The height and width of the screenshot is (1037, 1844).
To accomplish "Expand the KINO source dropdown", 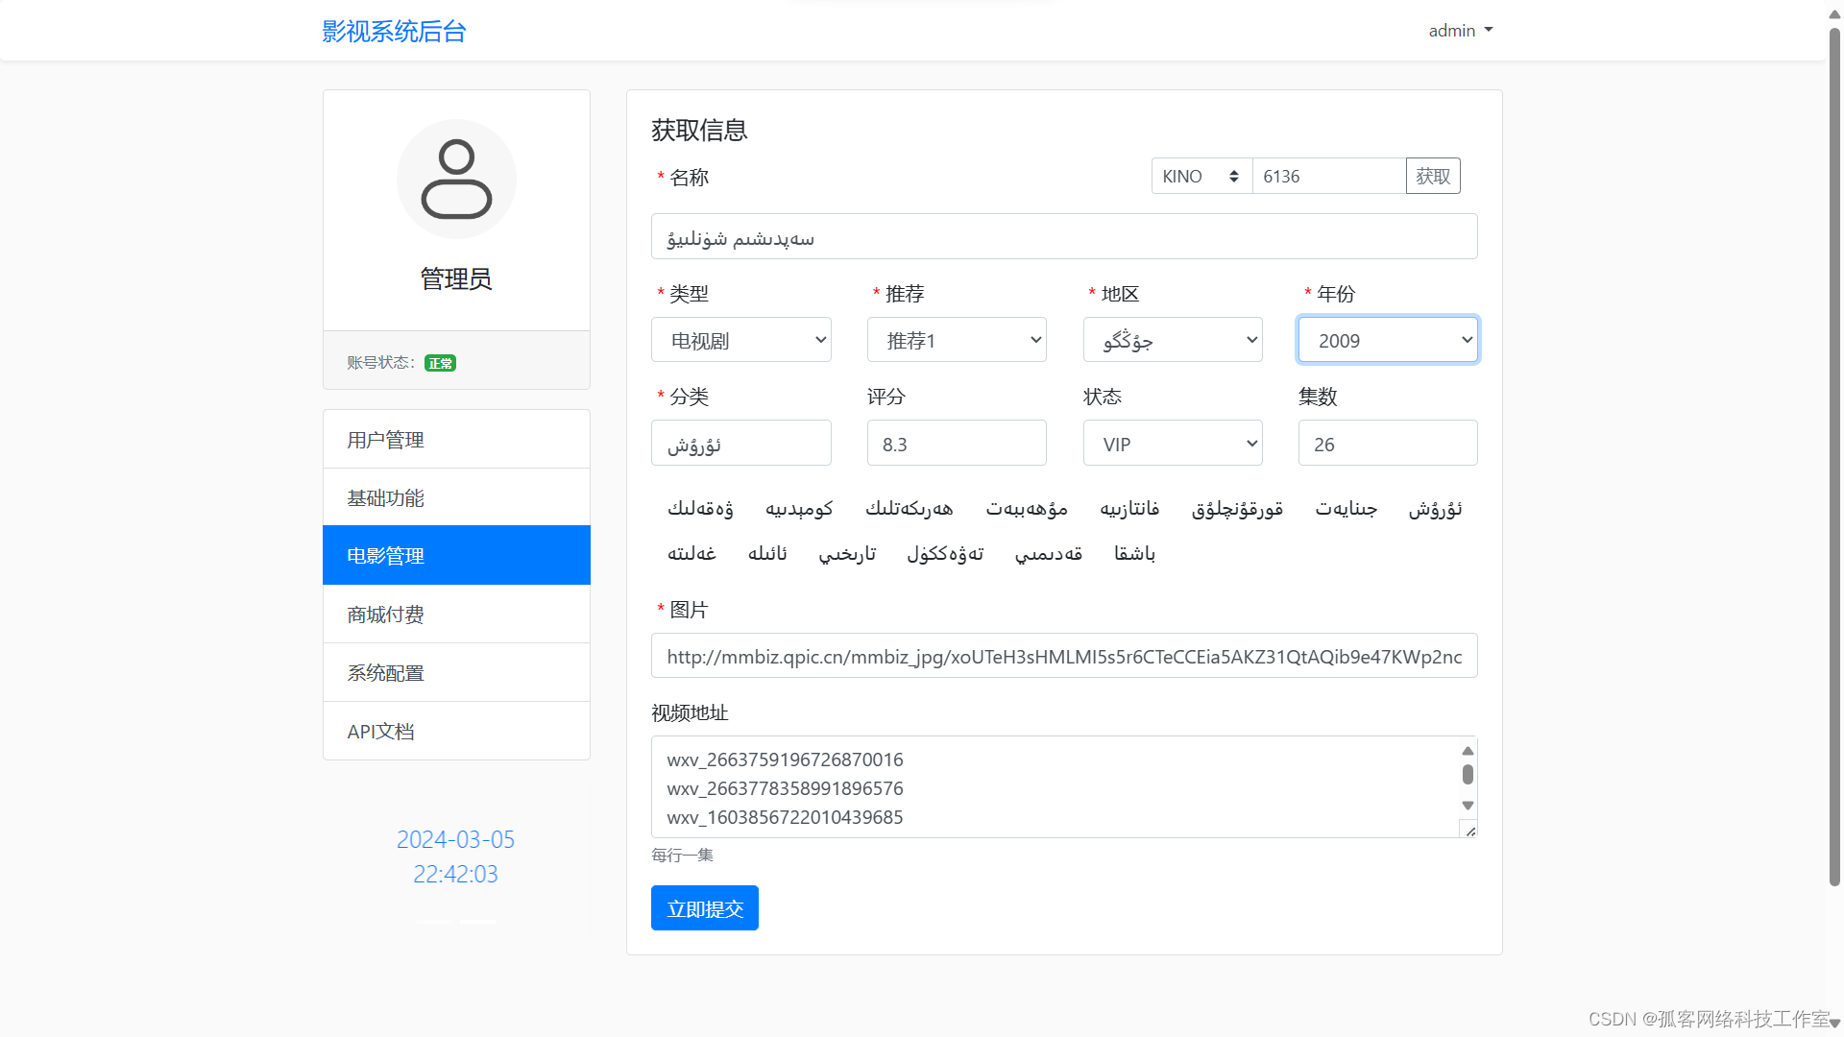I will pos(1201,177).
